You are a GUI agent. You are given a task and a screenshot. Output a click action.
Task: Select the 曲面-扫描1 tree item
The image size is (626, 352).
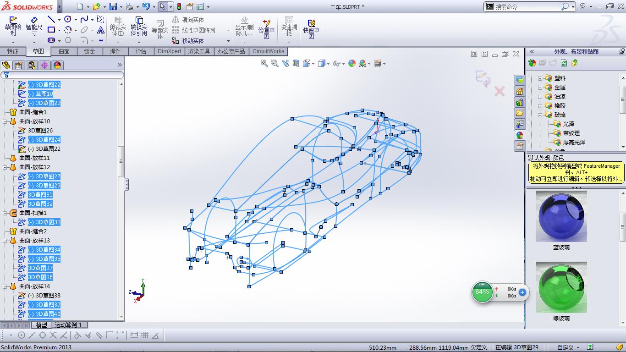click(x=33, y=213)
